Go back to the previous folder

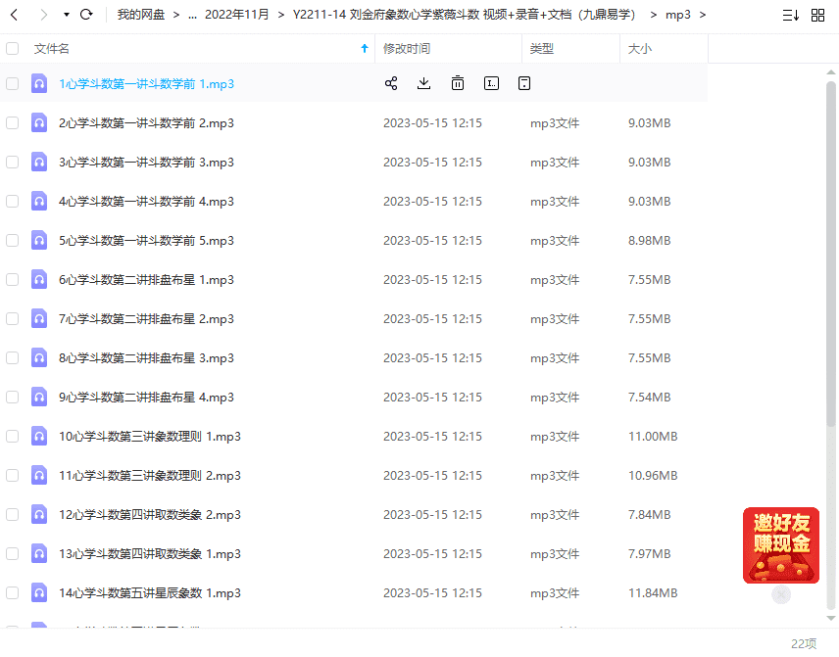pyautogui.click(x=14, y=15)
